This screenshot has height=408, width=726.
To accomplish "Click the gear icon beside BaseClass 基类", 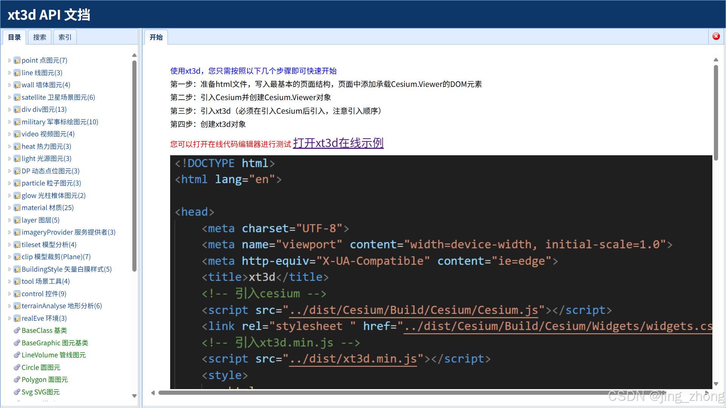I will pos(17,331).
